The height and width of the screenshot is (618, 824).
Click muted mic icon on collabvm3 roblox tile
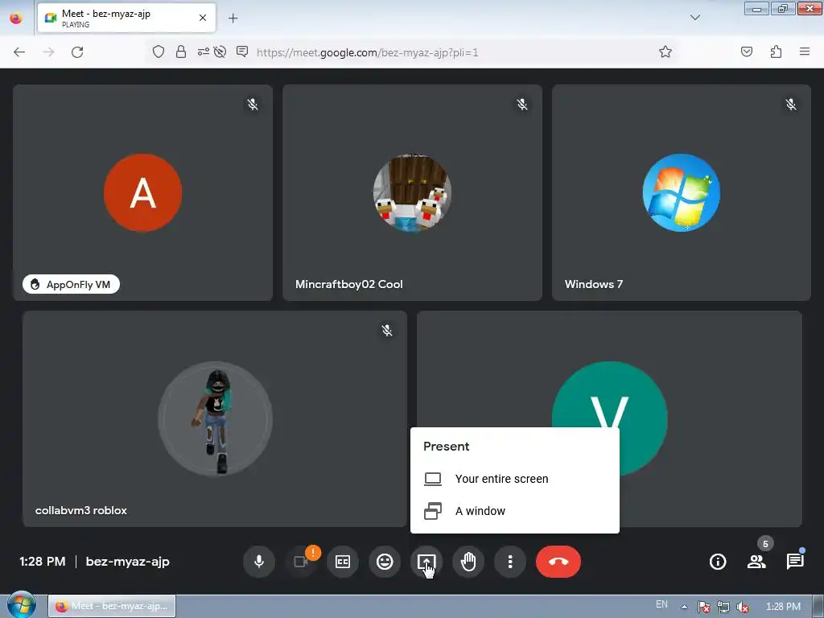pos(387,330)
